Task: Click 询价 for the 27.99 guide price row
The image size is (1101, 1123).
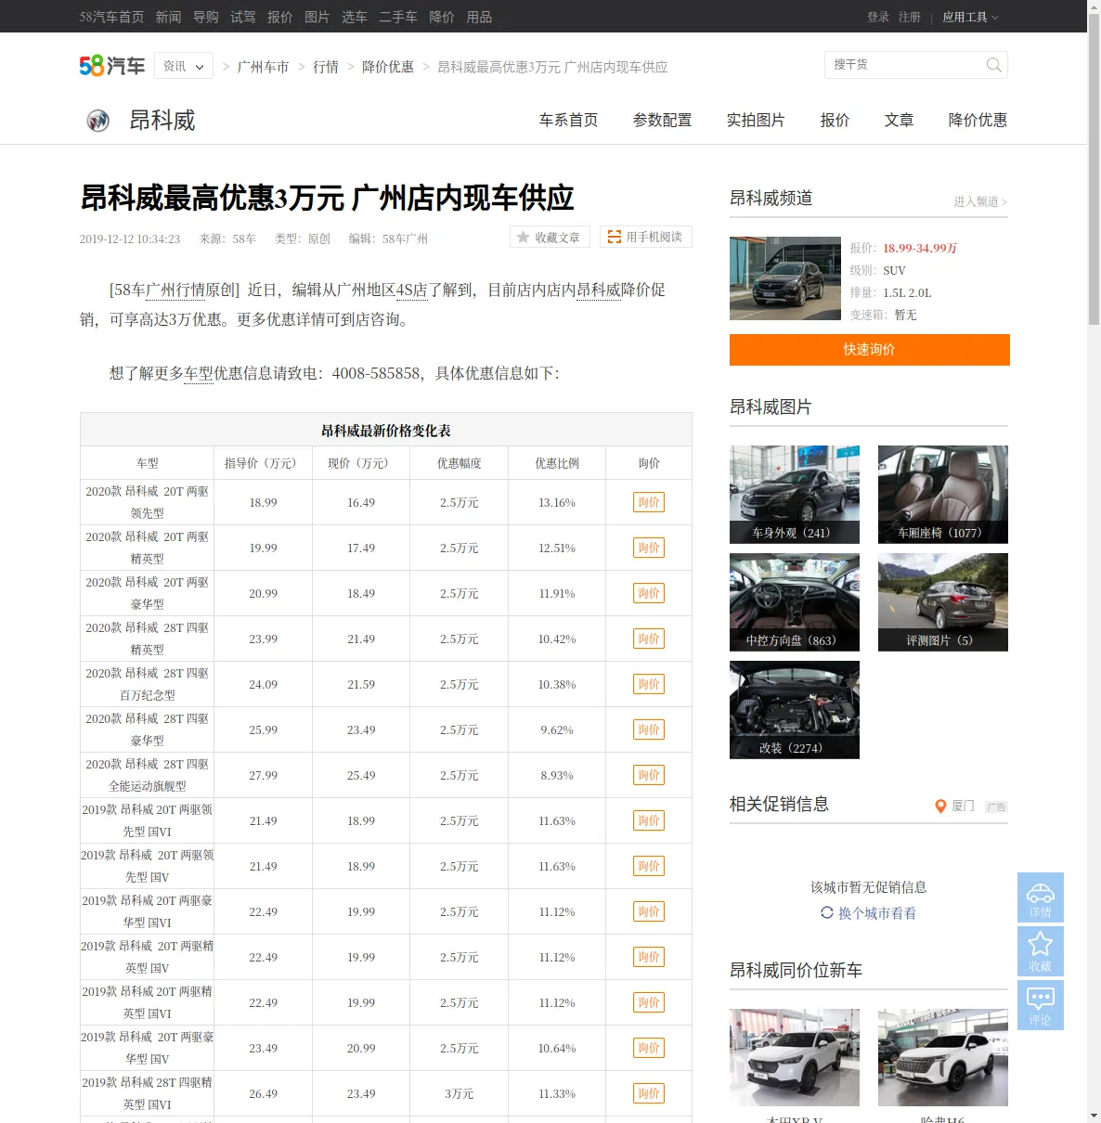Action: click(x=649, y=775)
